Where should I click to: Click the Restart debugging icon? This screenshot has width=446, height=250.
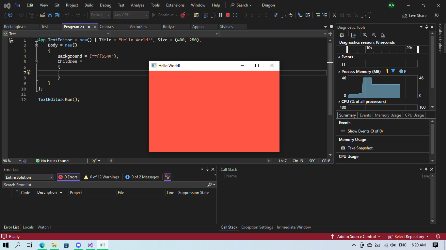click(235, 15)
